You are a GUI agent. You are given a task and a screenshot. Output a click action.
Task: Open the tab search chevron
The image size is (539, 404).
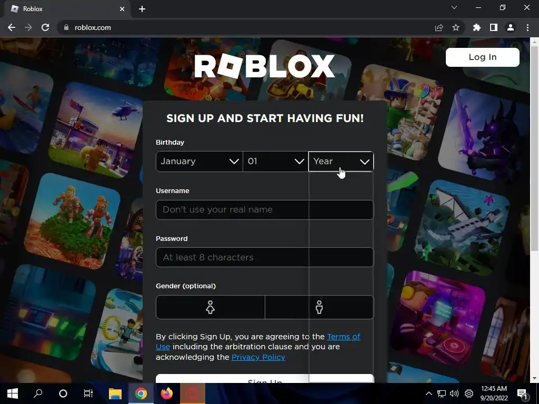point(454,7)
